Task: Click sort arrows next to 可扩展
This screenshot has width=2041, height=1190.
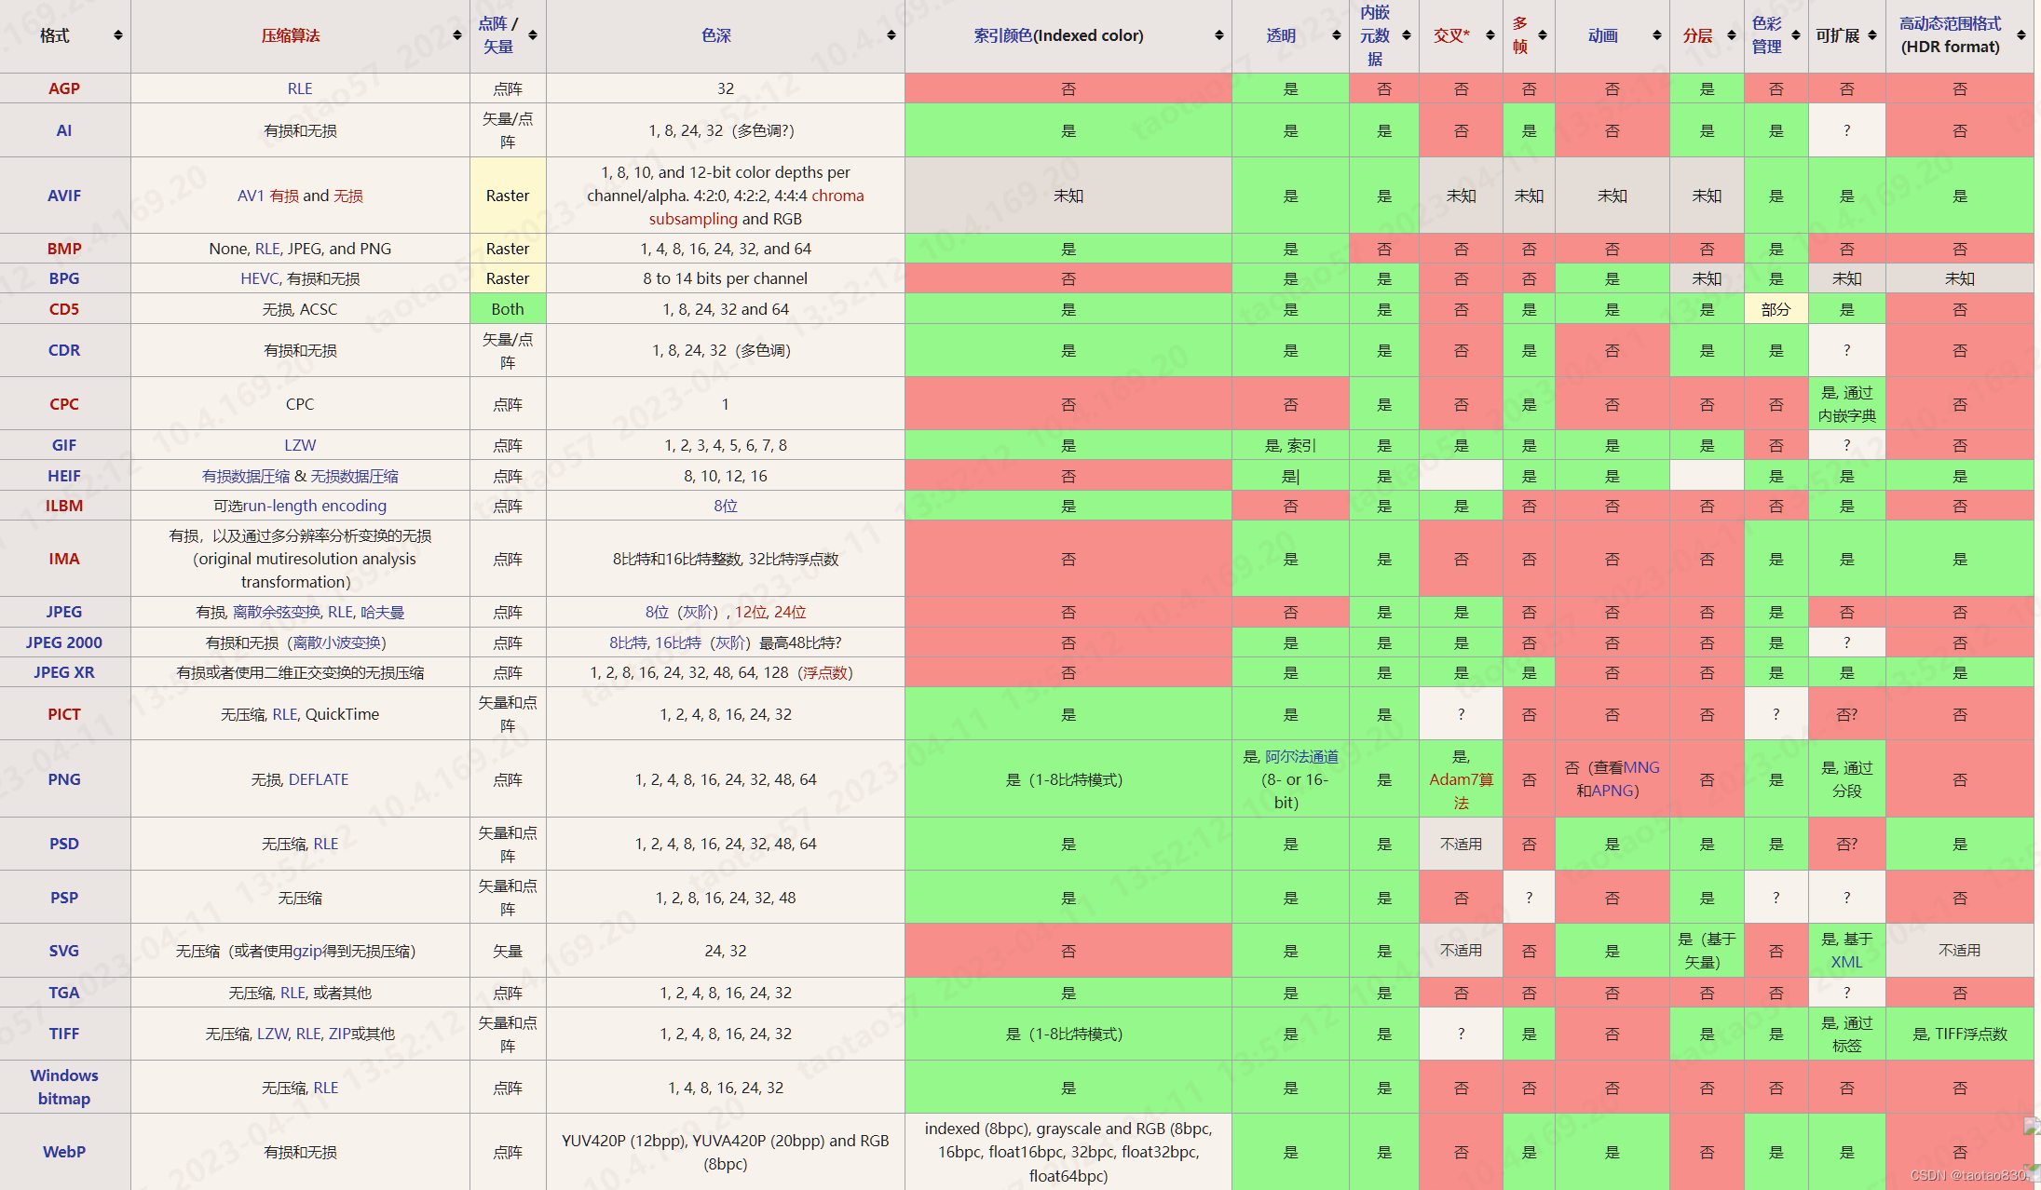Action: [1871, 35]
